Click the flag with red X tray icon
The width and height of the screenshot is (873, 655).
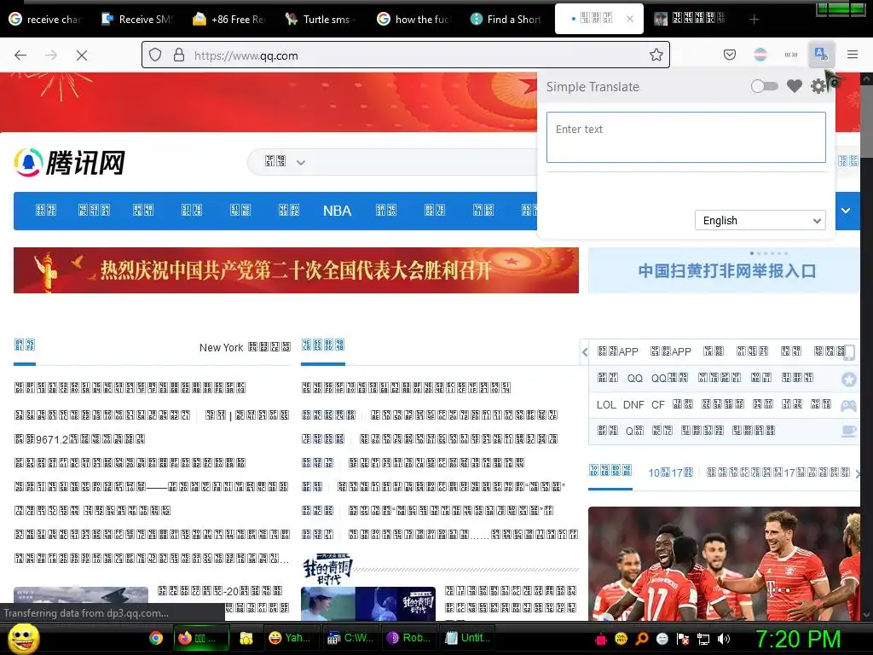(683, 639)
